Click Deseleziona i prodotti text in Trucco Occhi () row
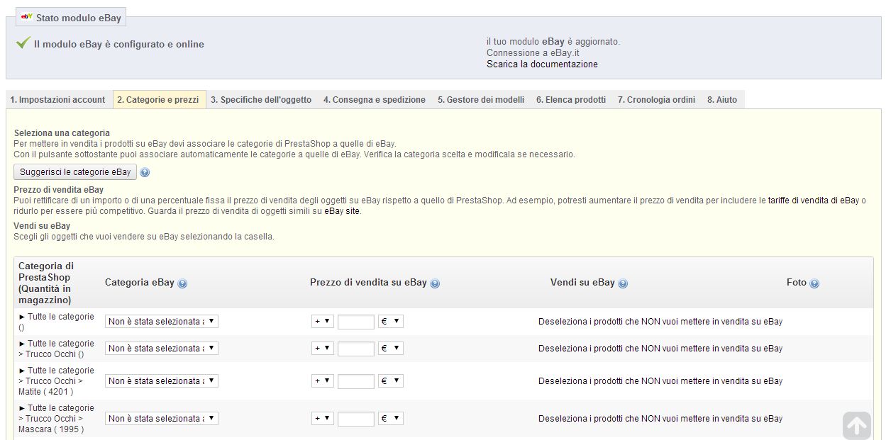 pyautogui.click(x=660, y=349)
